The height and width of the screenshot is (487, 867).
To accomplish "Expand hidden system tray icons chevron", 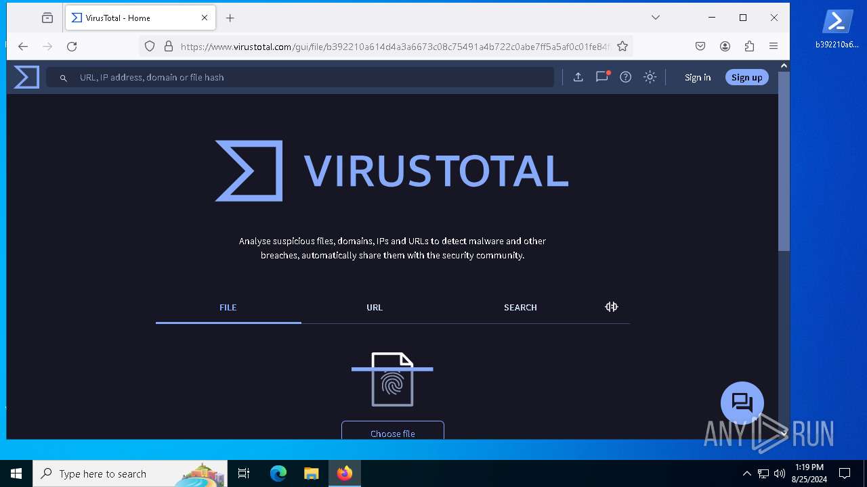I will point(746,473).
